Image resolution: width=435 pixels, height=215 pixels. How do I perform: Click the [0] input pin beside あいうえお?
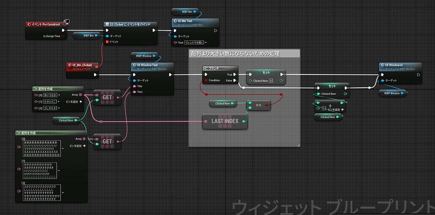(x=36, y=95)
